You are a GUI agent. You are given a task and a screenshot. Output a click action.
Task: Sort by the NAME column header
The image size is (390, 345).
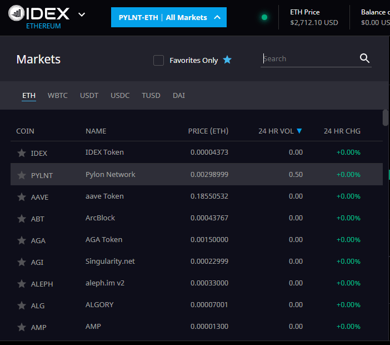click(x=96, y=131)
